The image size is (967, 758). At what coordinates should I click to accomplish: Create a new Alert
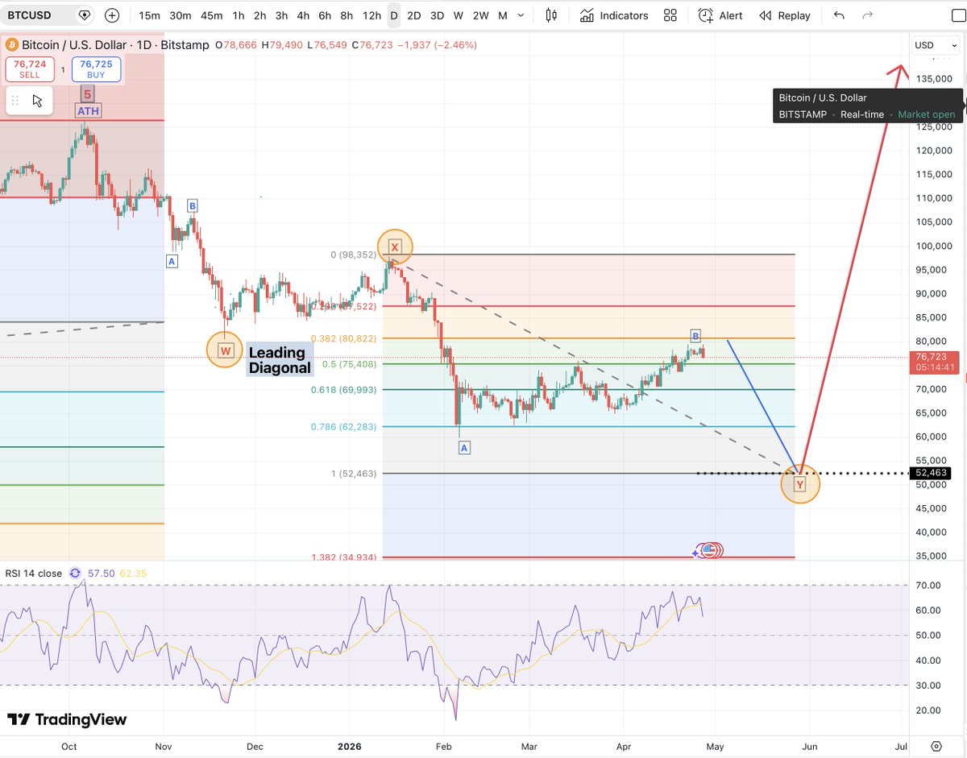[x=720, y=15]
